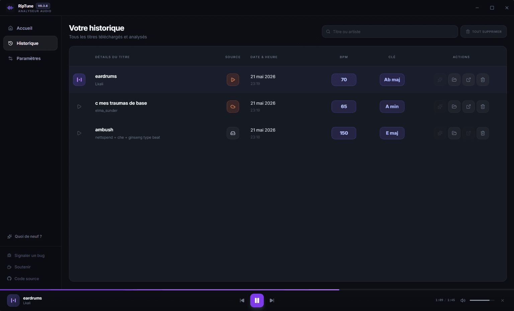514x311 pixels.
Task: Click the Clé column header
Action: pos(392,57)
